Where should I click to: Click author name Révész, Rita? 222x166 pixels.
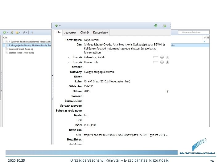(x=91, y=62)
